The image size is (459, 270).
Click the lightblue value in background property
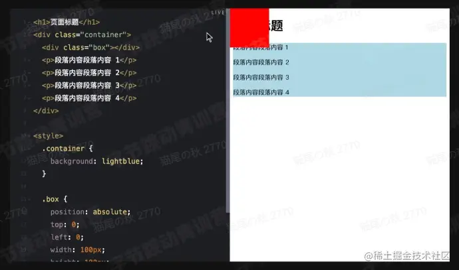(x=120, y=161)
